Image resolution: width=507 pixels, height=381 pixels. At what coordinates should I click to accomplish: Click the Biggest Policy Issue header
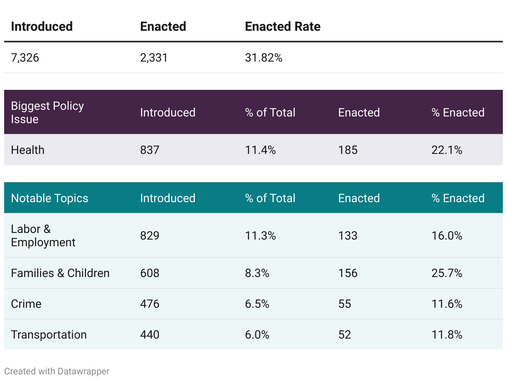[47, 112]
